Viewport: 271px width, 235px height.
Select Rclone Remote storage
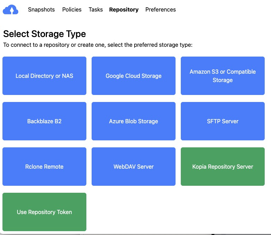(x=44, y=167)
